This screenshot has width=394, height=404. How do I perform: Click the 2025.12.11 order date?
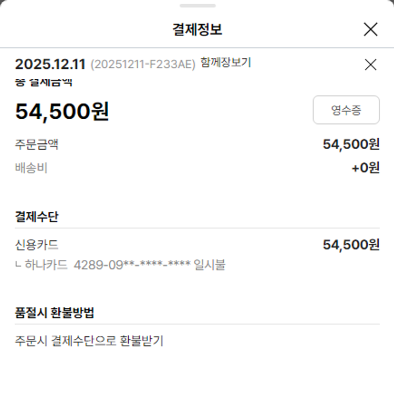click(x=50, y=64)
